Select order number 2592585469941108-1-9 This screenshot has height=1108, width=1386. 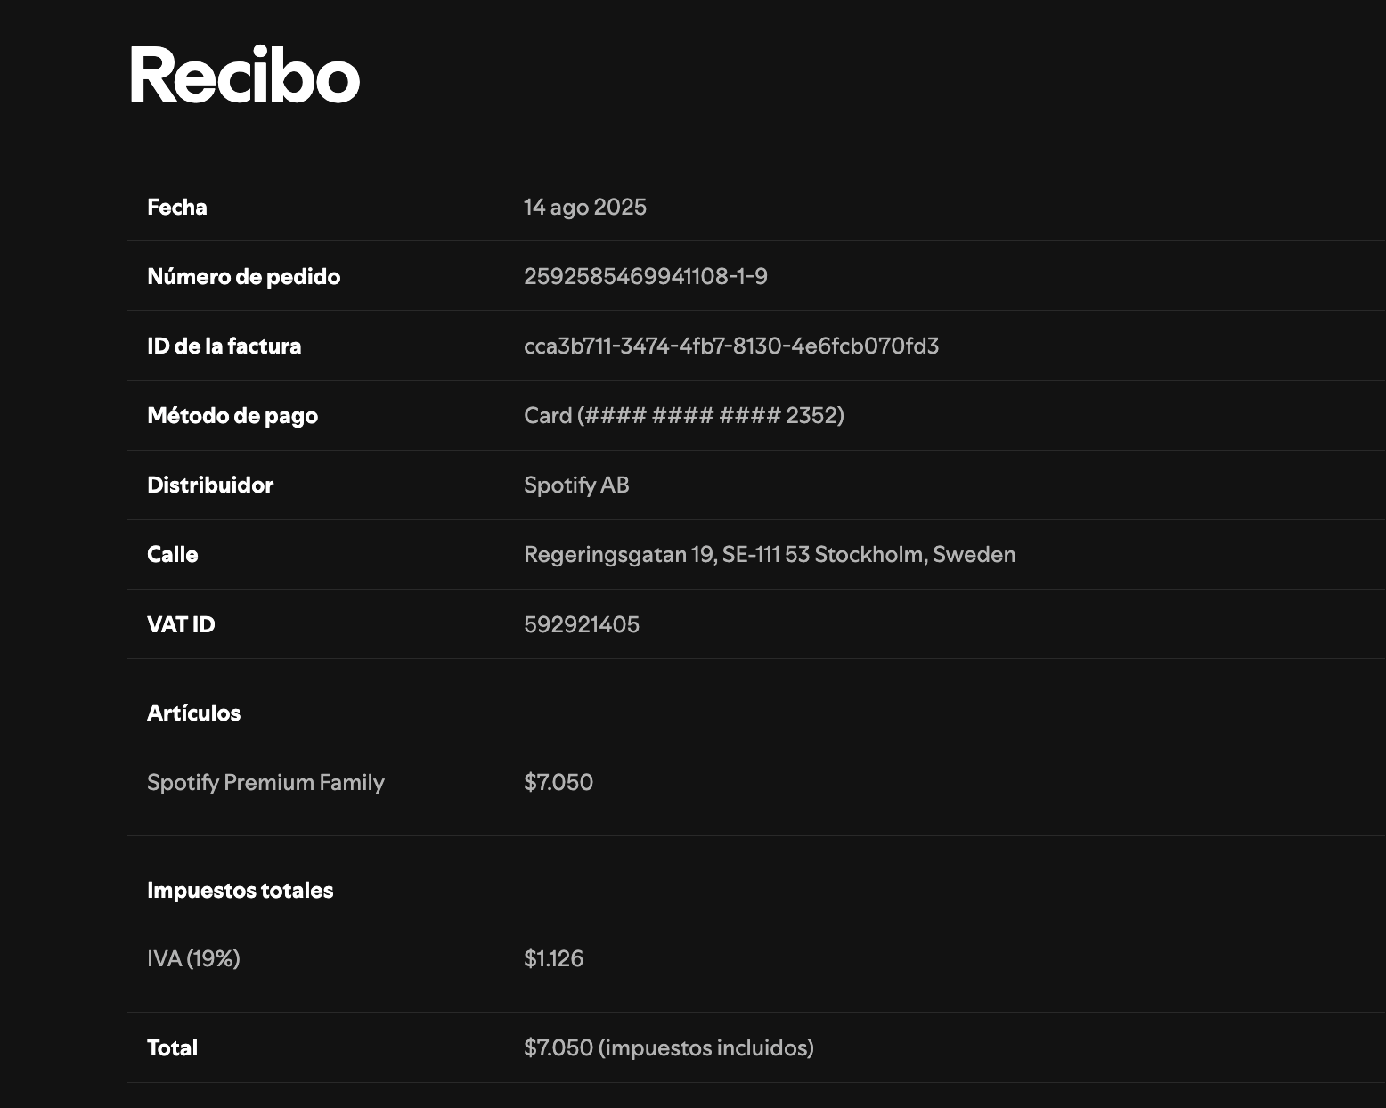coord(645,277)
